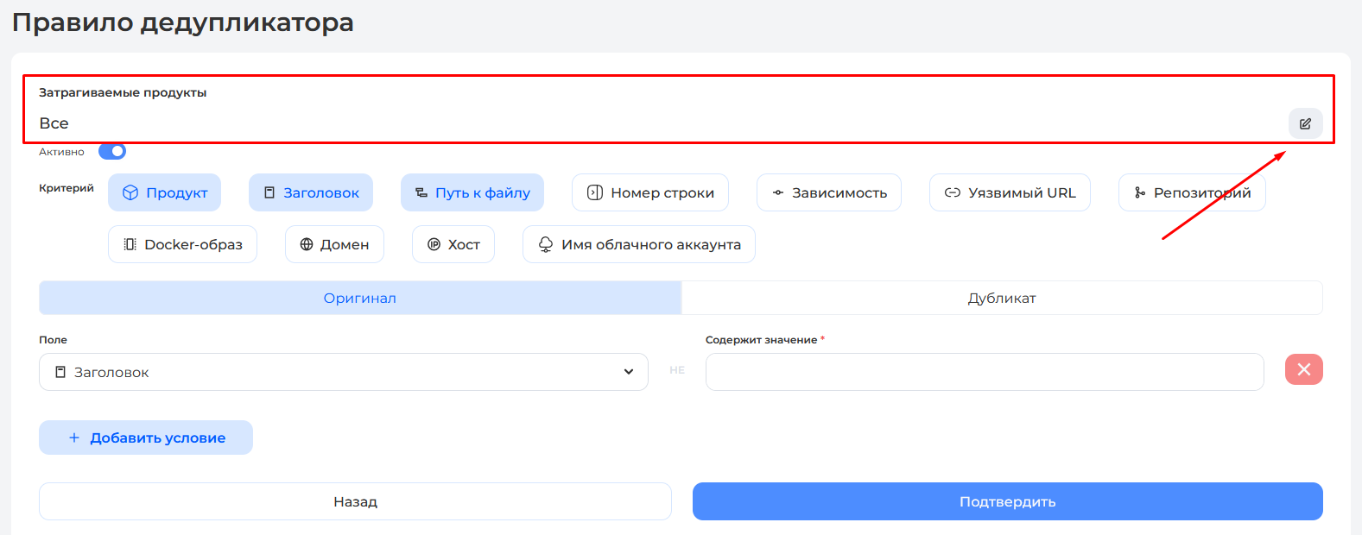Enable the Номер строки criterion
This screenshot has width=1362, height=535.
pos(649,192)
